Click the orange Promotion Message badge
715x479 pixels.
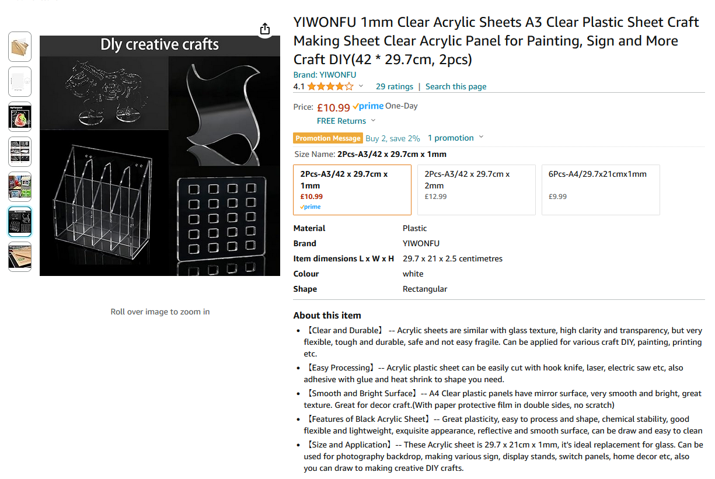pos(327,138)
